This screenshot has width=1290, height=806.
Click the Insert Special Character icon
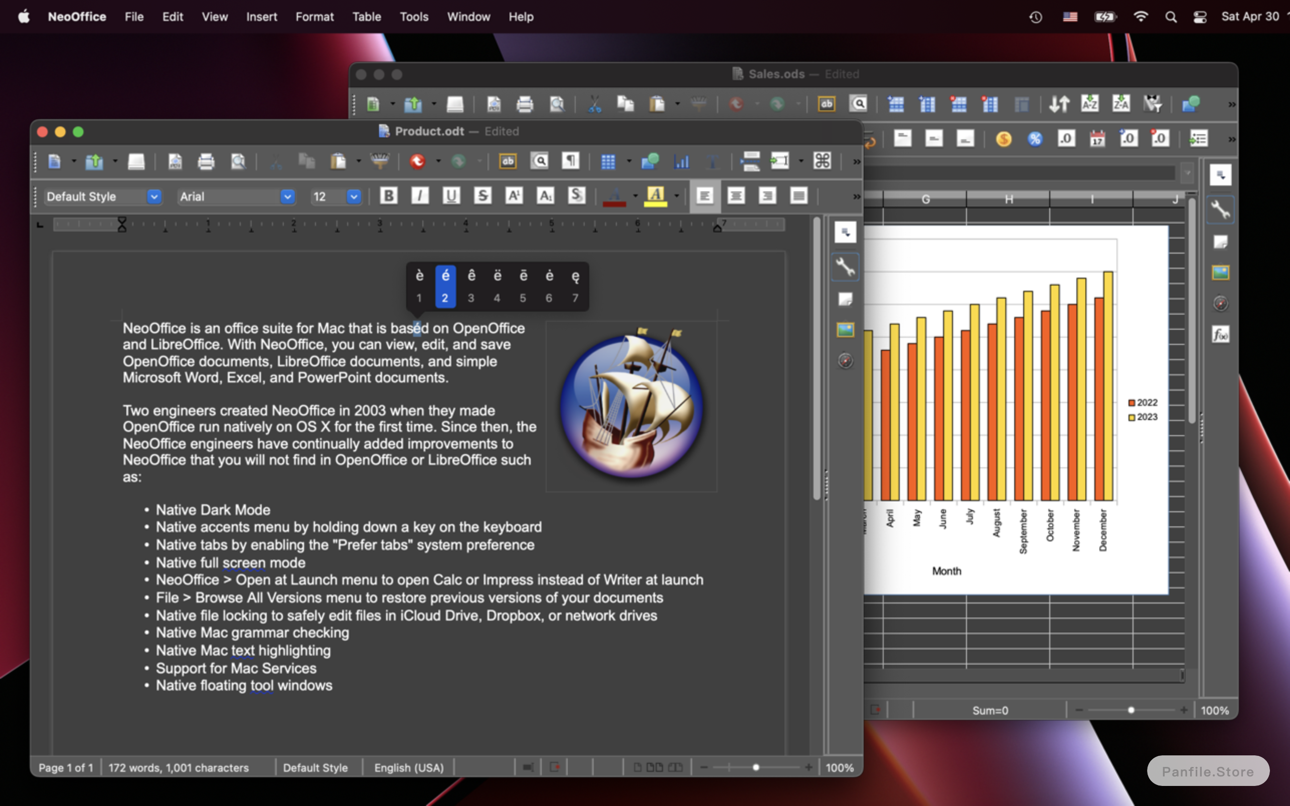822,161
